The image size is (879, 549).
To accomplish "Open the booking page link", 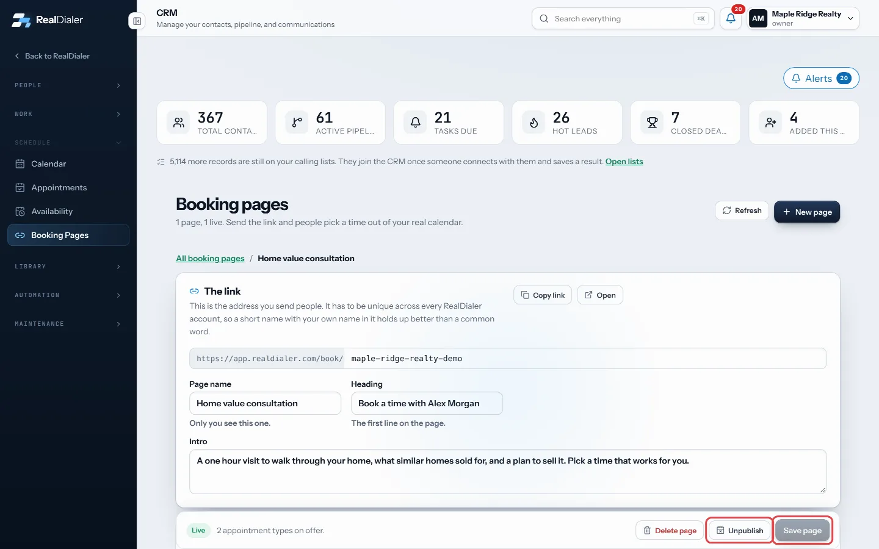I will coord(600,295).
